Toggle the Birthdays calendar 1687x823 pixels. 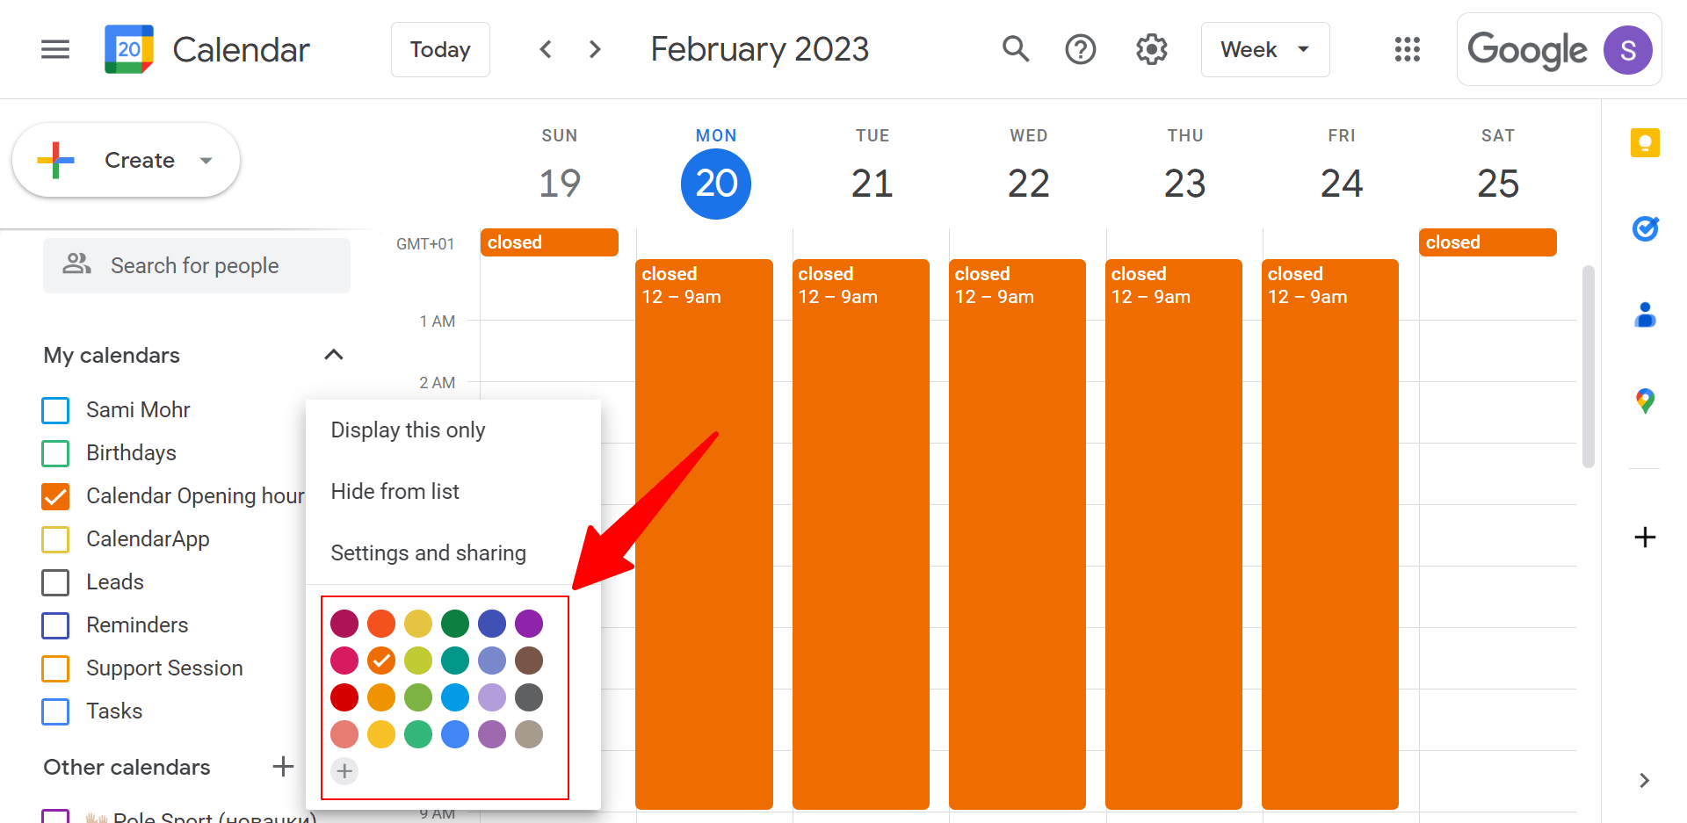(x=55, y=453)
